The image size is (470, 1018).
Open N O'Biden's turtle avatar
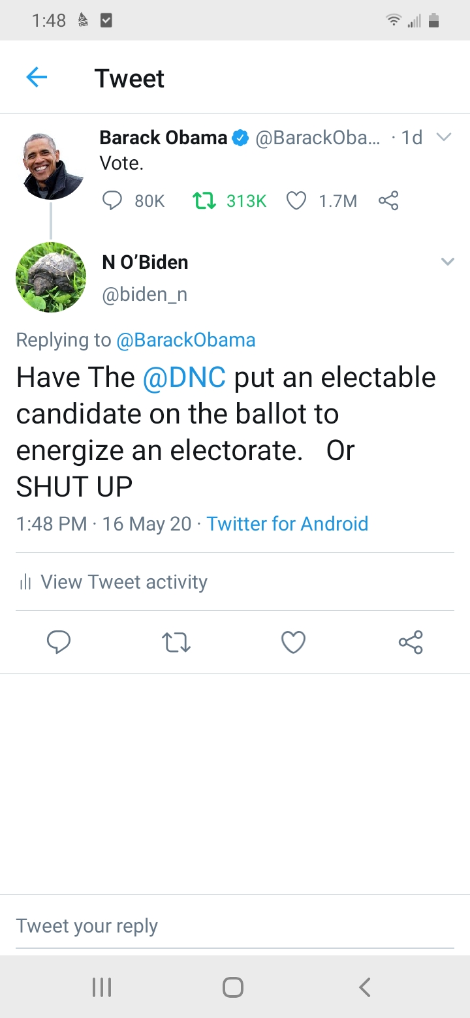[50, 277]
